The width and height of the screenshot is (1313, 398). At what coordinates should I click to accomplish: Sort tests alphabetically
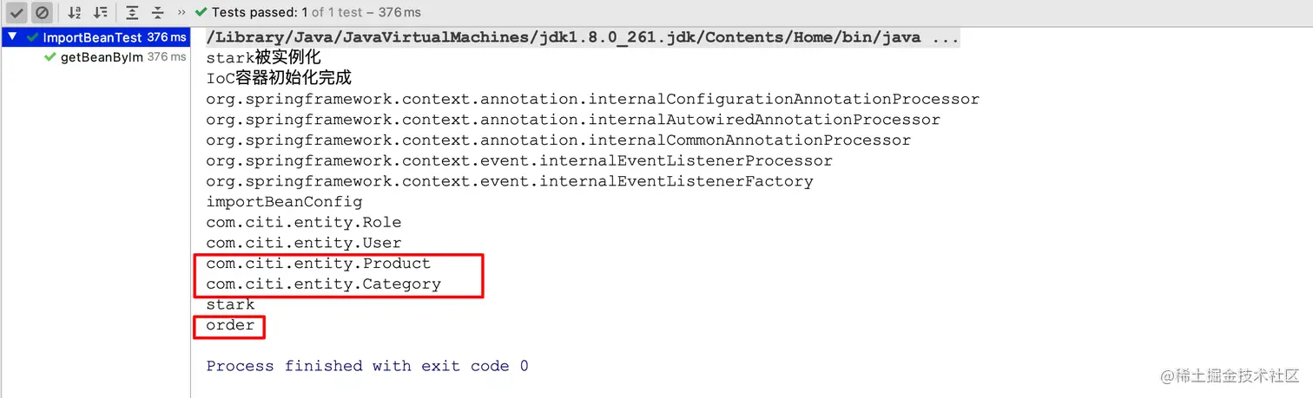[x=76, y=12]
